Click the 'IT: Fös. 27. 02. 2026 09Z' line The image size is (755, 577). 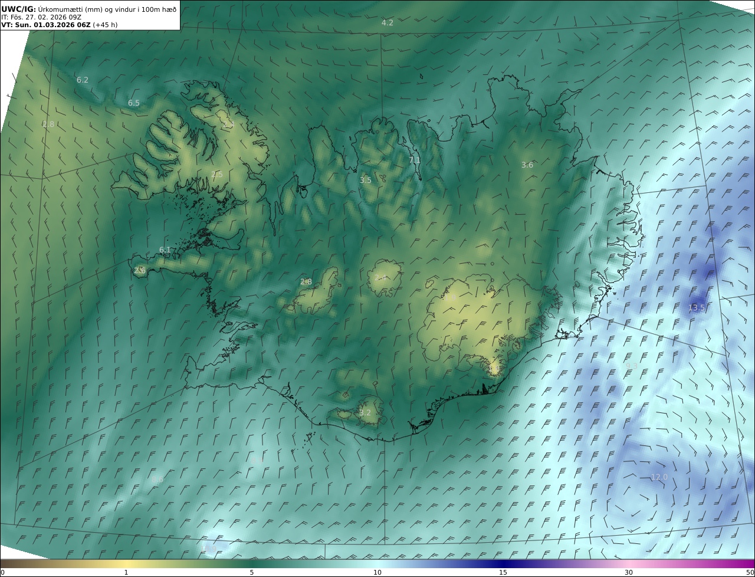41,17
